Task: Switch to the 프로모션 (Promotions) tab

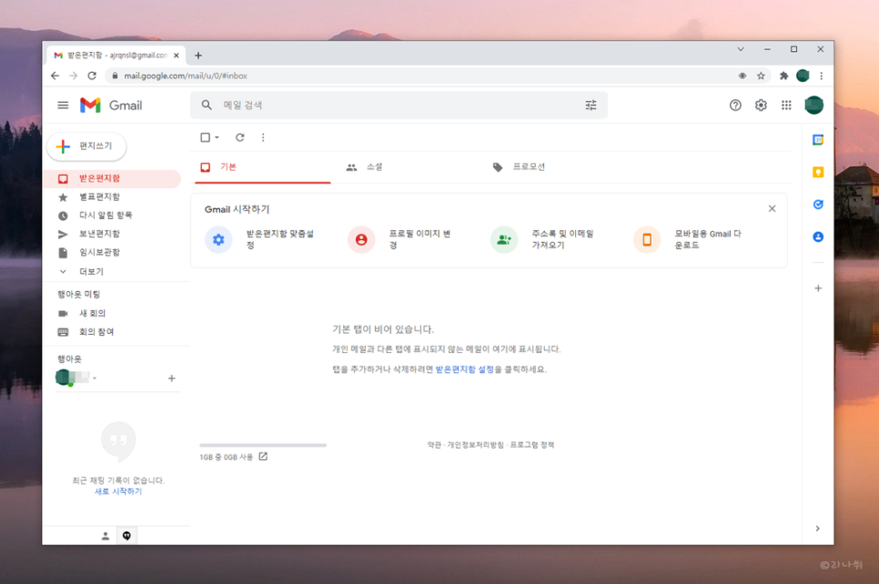Action: tap(529, 166)
